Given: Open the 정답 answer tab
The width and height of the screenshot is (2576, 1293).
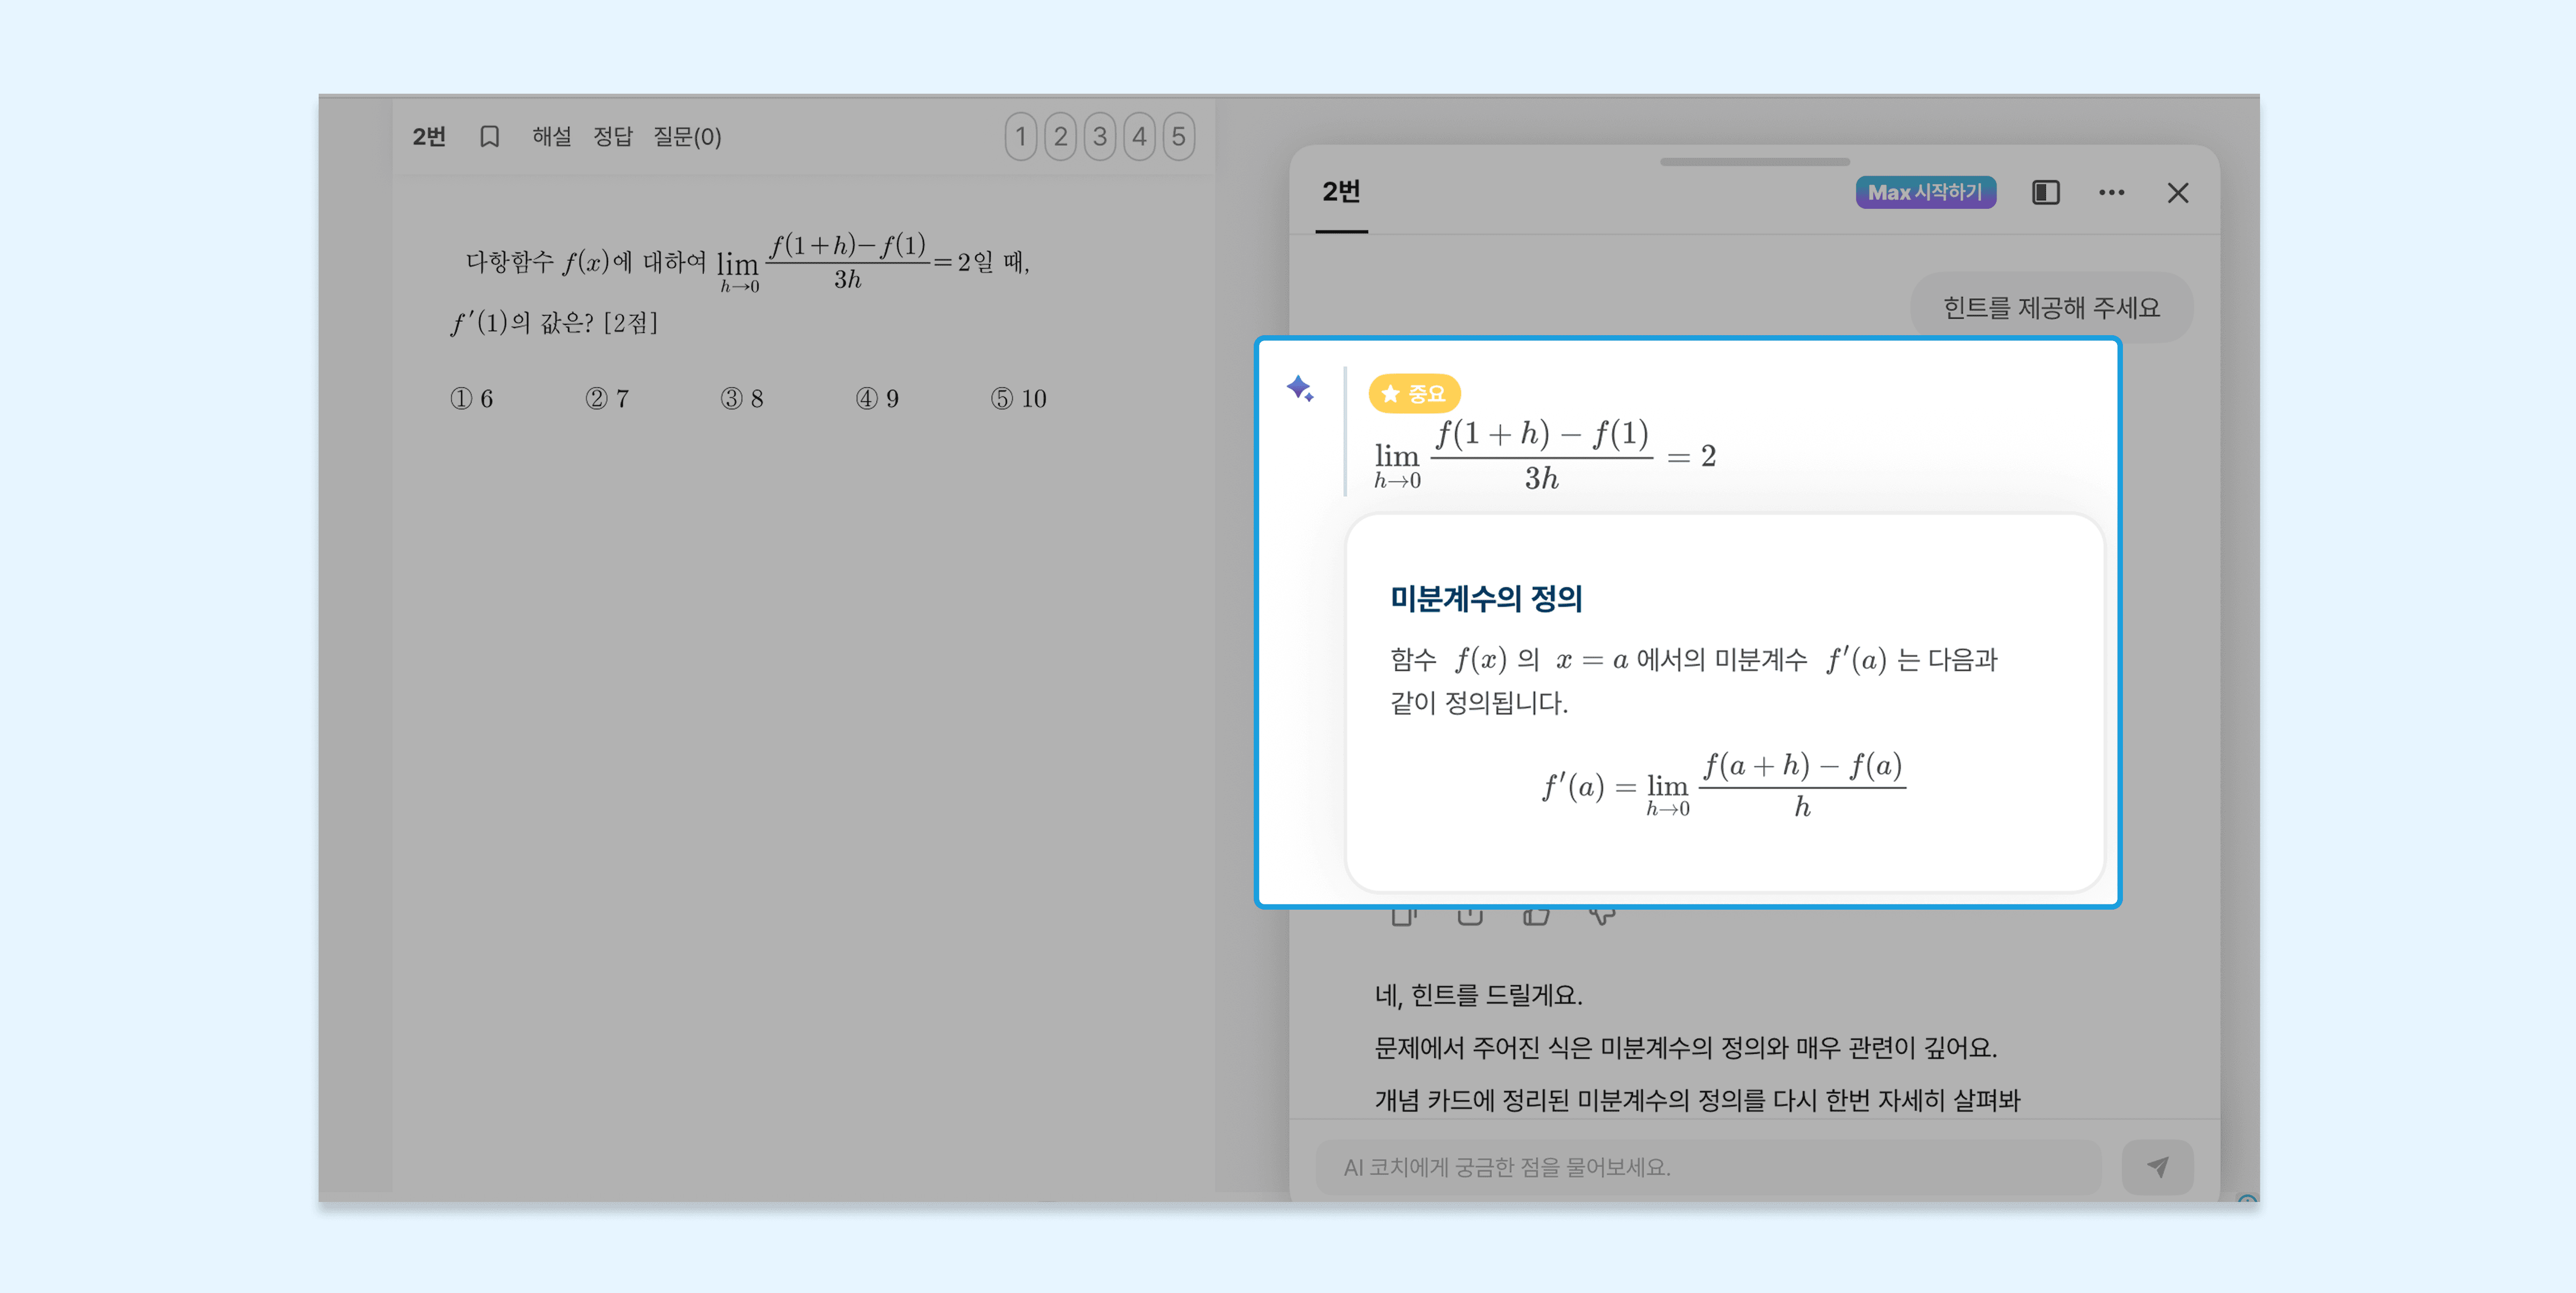Looking at the screenshot, I should click(x=612, y=136).
